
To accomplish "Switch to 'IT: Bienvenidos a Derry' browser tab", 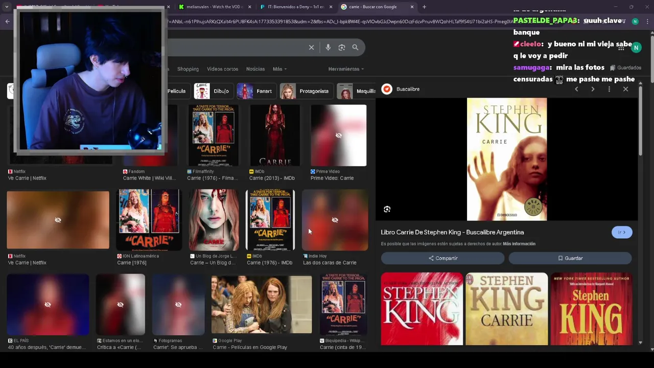I will [x=292, y=7].
